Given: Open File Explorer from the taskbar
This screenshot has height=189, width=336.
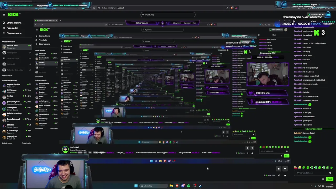Looking at the screenshot, I should [x=171, y=186].
